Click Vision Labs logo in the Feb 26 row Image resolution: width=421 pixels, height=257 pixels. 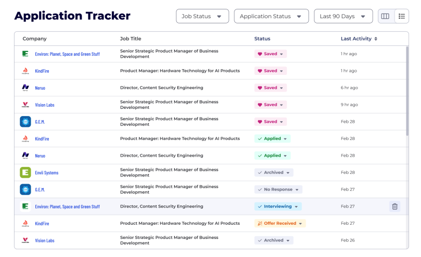pyautogui.click(x=25, y=240)
